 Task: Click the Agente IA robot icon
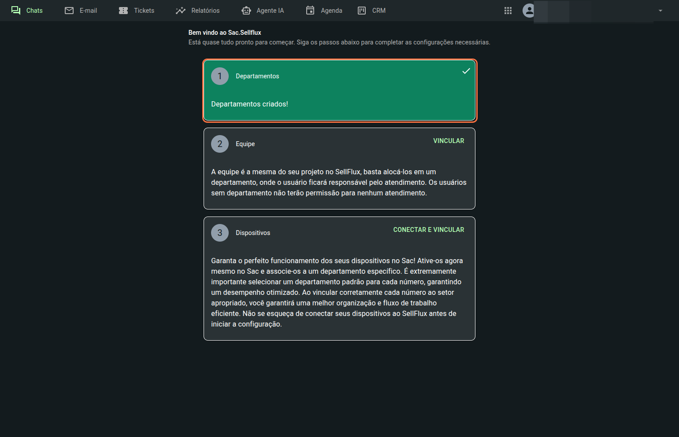[246, 11]
